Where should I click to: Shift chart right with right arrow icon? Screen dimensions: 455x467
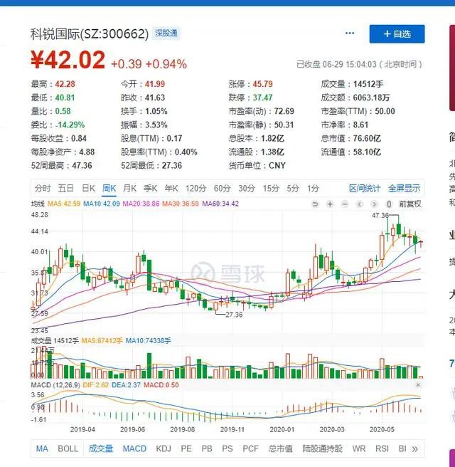pyautogui.click(x=374, y=204)
